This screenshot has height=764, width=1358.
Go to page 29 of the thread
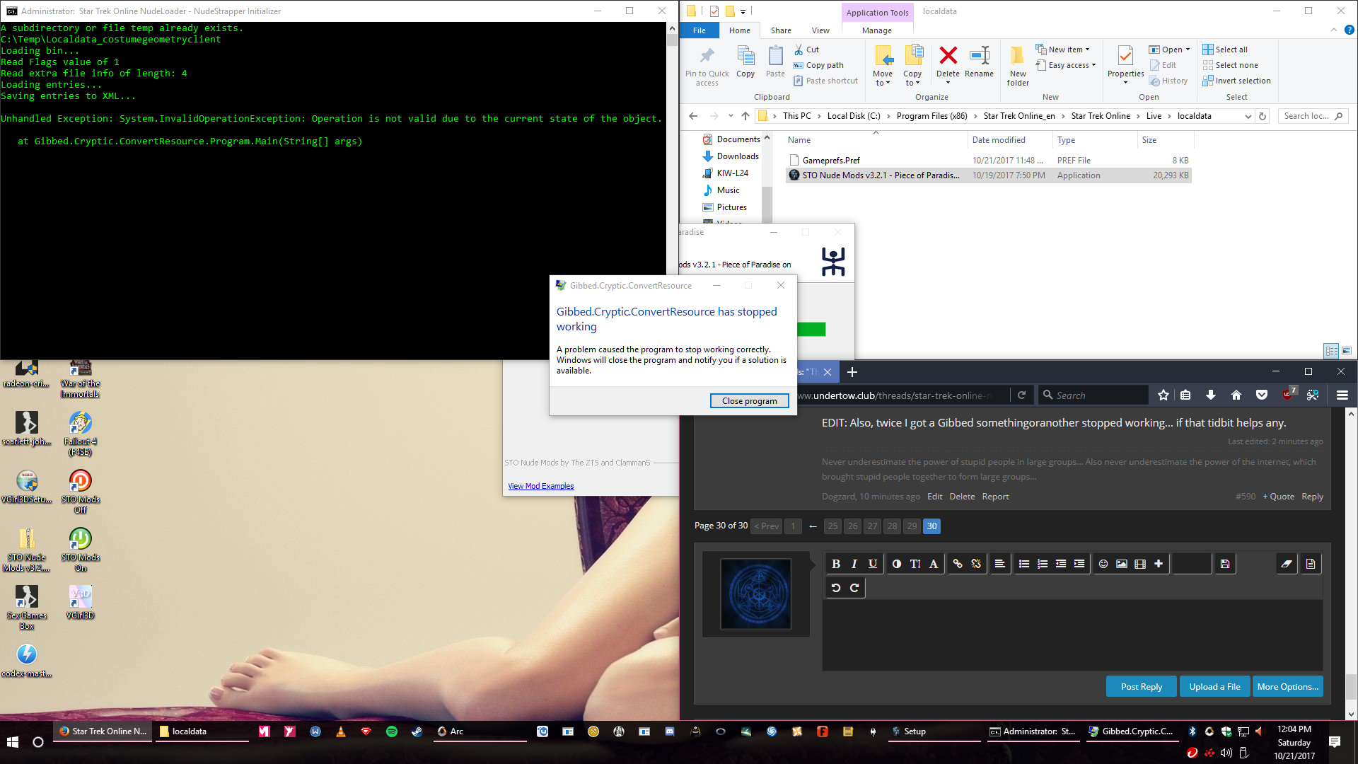click(912, 526)
